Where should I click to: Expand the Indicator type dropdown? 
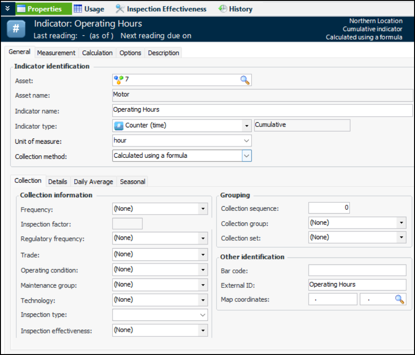click(x=246, y=125)
